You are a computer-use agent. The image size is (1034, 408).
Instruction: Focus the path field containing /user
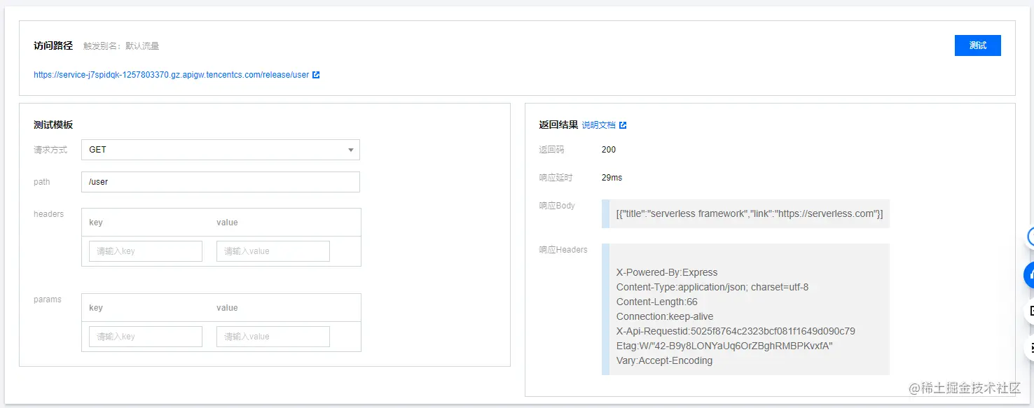click(x=221, y=182)
